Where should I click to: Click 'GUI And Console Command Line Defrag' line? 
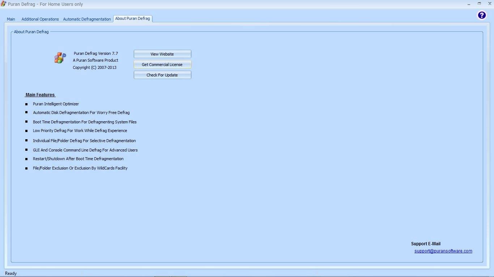[85, 150]
